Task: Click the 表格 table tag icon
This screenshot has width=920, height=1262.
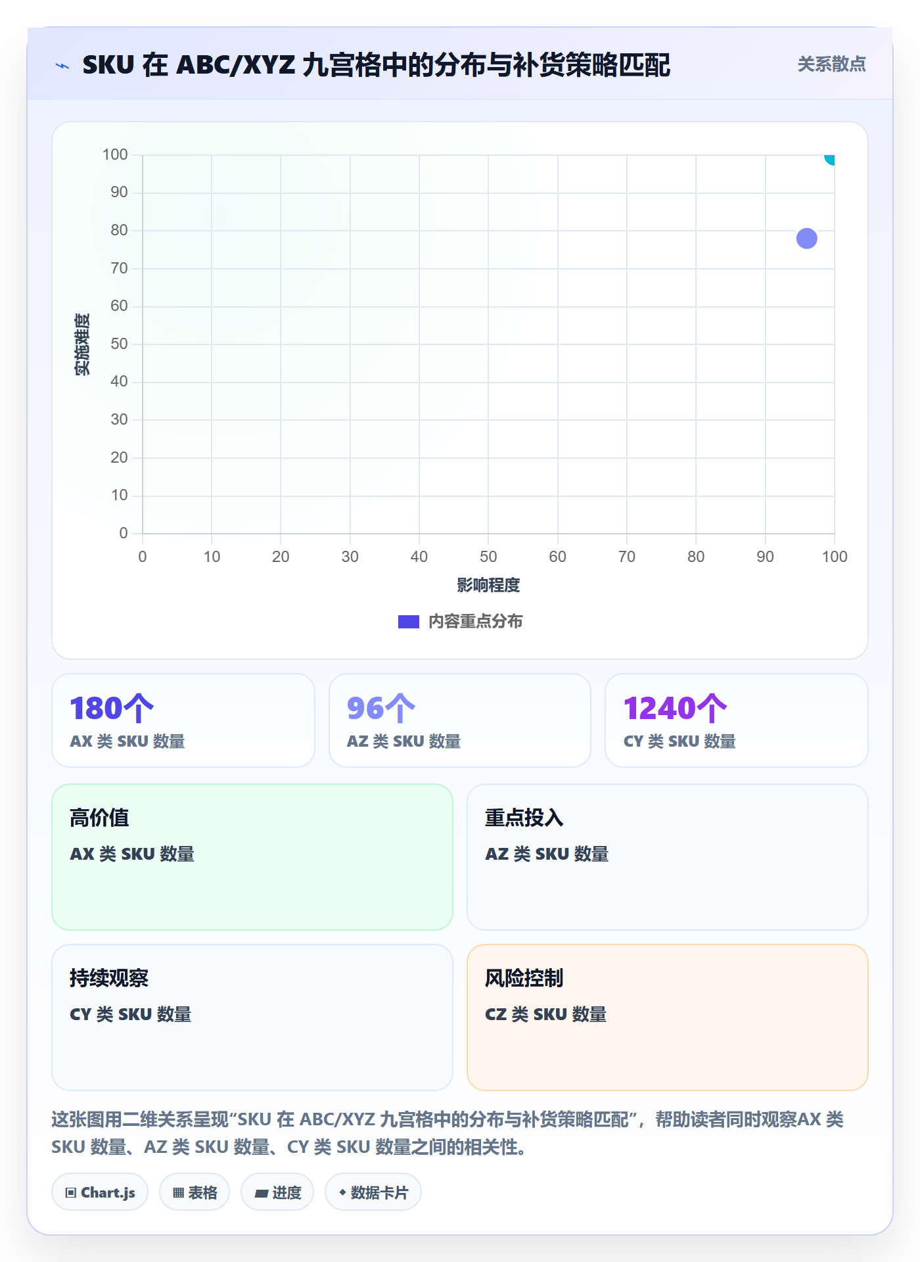Action: click(x=178, y=1193)
